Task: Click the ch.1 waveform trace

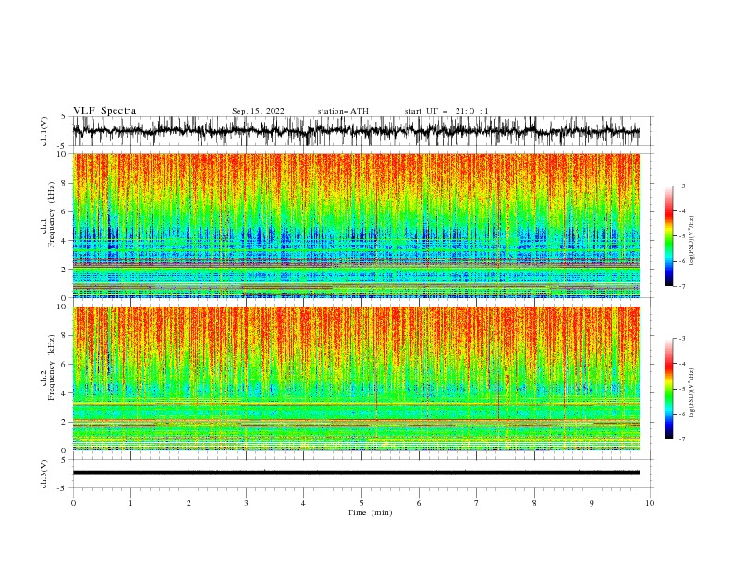Action: pos(356,131)
